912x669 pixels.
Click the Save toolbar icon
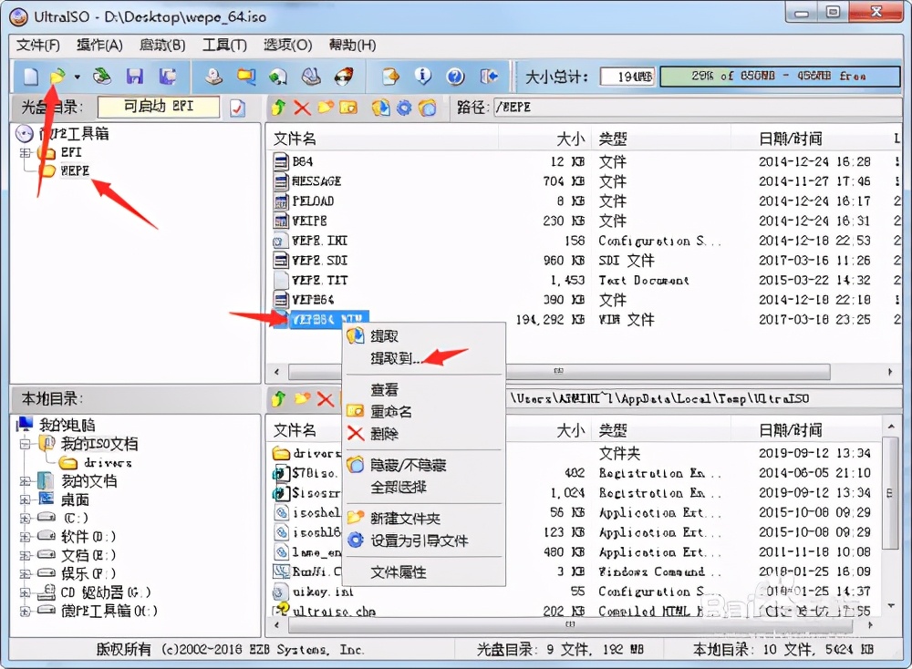[135, 77]
